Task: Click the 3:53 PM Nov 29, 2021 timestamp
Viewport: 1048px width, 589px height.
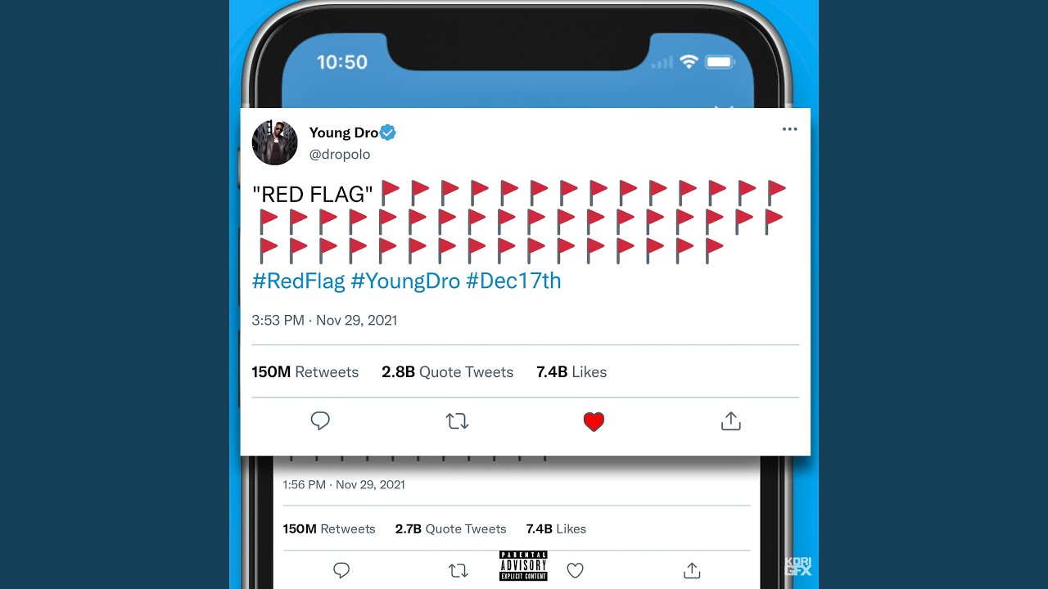Action: click(324, 320)
